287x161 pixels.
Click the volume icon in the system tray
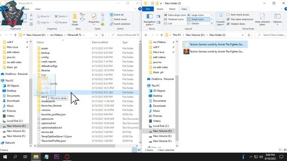[261, 157]
